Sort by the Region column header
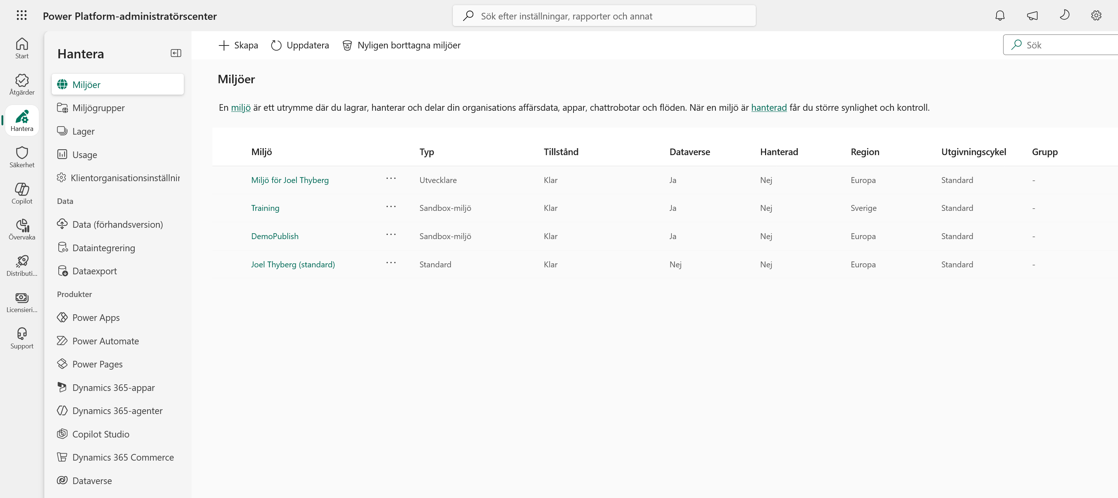 tap(864, 152)
